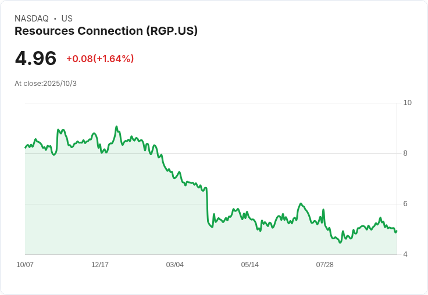Click the bottom of the steep vertical price drop
The width and height of the screenshot is (428, 295).
(x=212, y=227)
